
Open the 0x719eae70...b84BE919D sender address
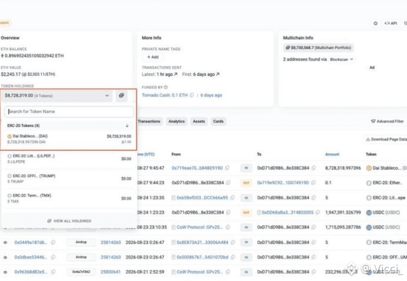pyautogui.click(x=197, y=168)
